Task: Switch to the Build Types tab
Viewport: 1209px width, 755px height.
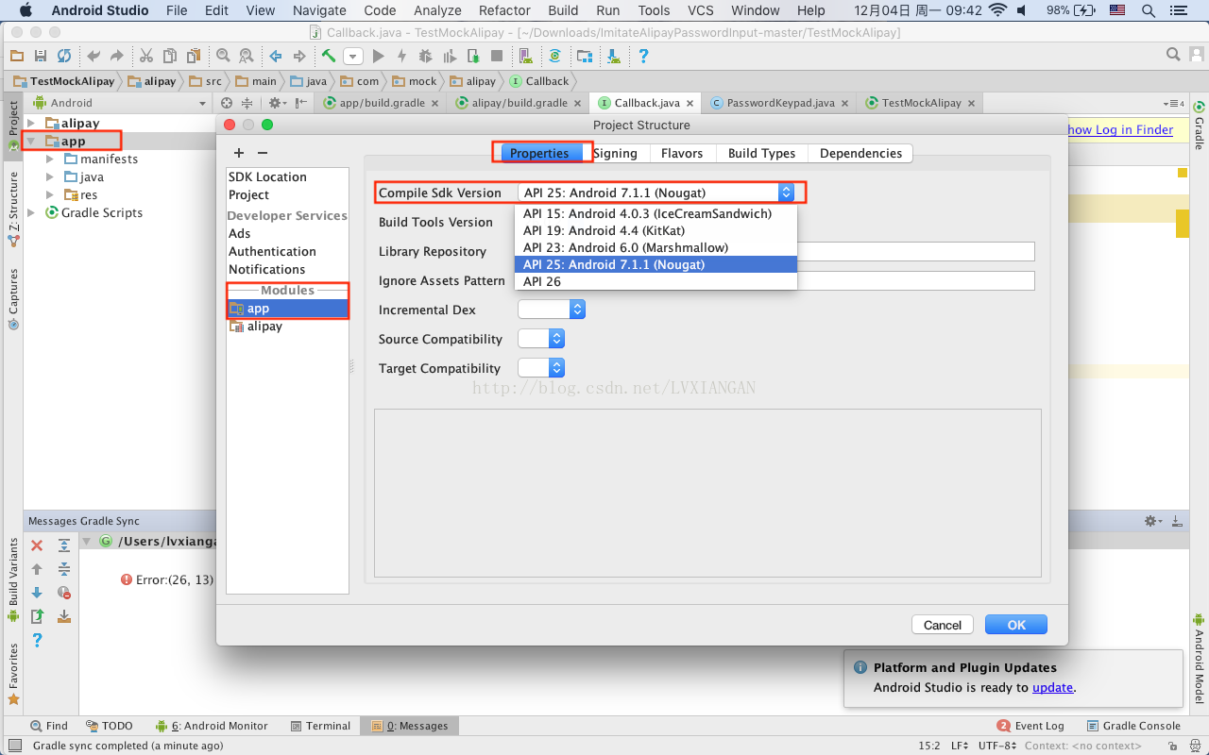Action: click(x=762, y=153)
